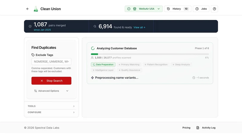The height and width of the screenshot is (136, 242).
Task: Click the Phase 1 of 6 label
Action: 202,48
